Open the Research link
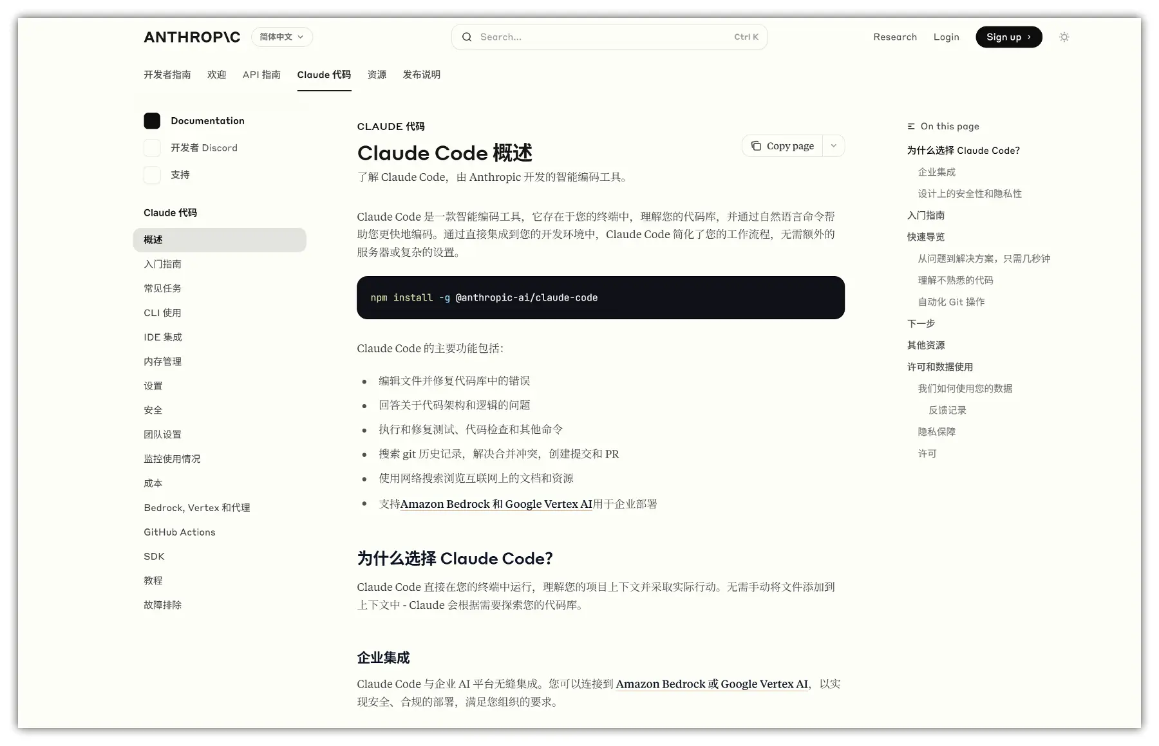 point(895,37)
